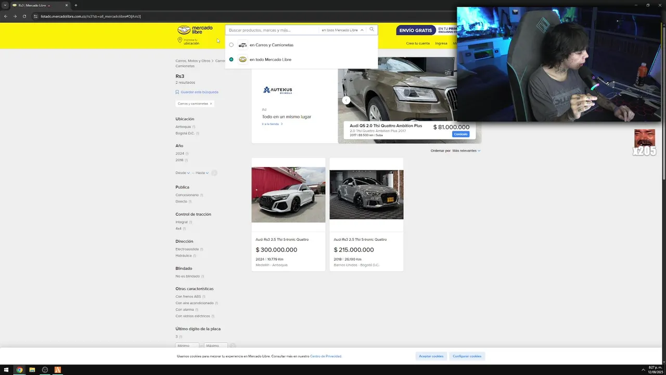Open the white Audi Rs3 $300.000.000 photo

pyautogui.click(x=288, y=195)
